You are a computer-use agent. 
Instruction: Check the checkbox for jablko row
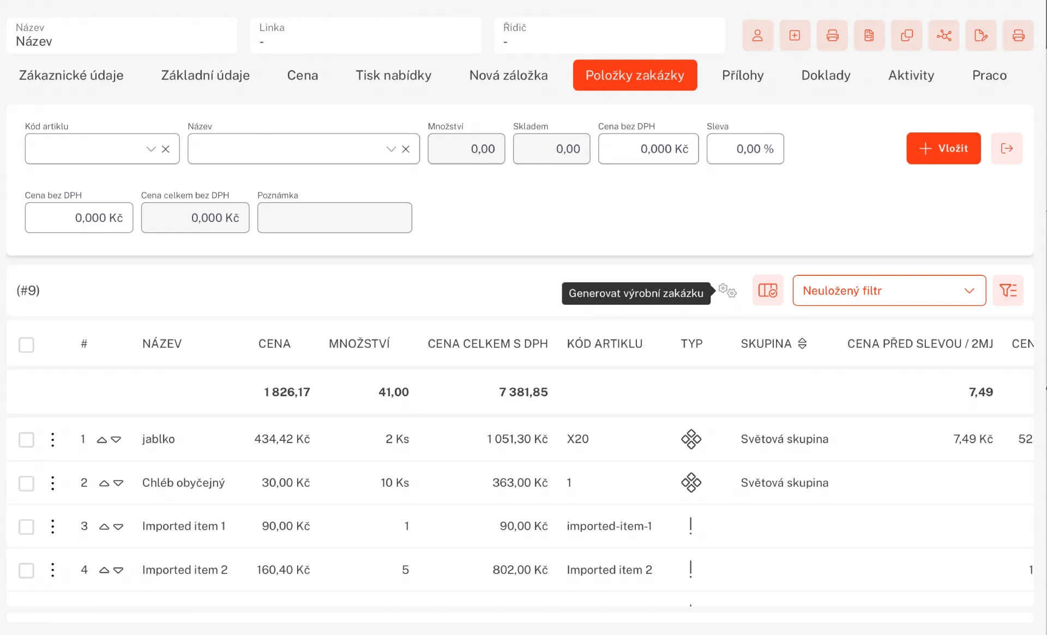(26, 439)
